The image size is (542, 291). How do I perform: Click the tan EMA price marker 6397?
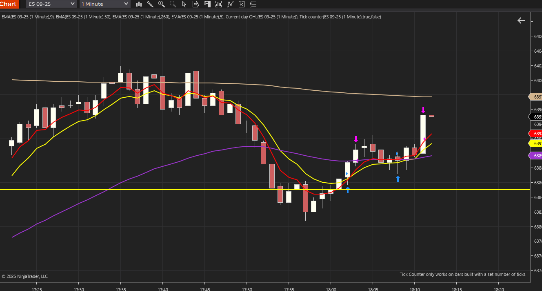[x=535, y=97]
